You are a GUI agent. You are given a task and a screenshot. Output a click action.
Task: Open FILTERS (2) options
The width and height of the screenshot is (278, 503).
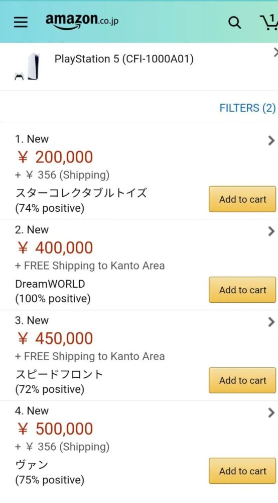(x=247, y=108)
